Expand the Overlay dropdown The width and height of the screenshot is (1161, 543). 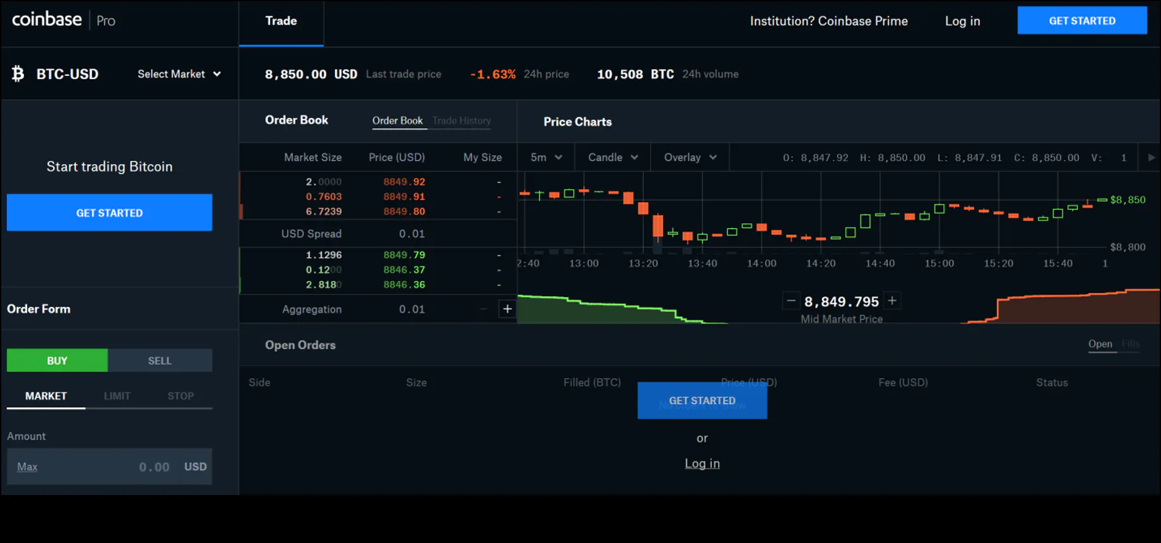pyautogui.click(x=690, y=157)
